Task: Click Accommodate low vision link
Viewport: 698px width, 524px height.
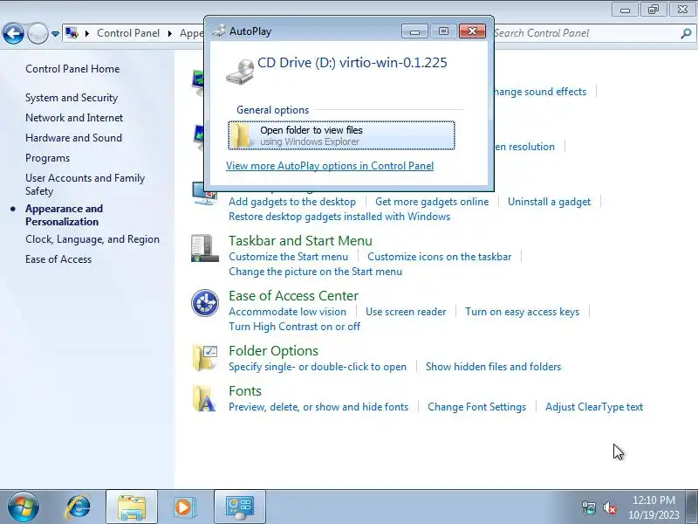Action: pyautogui.click(x=288, y=312)
